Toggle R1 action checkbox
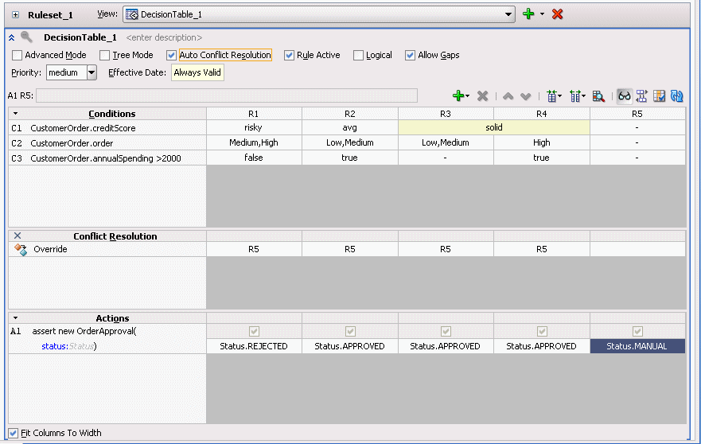The width and height of the screenshot is (701, 444). pos(254,331)
